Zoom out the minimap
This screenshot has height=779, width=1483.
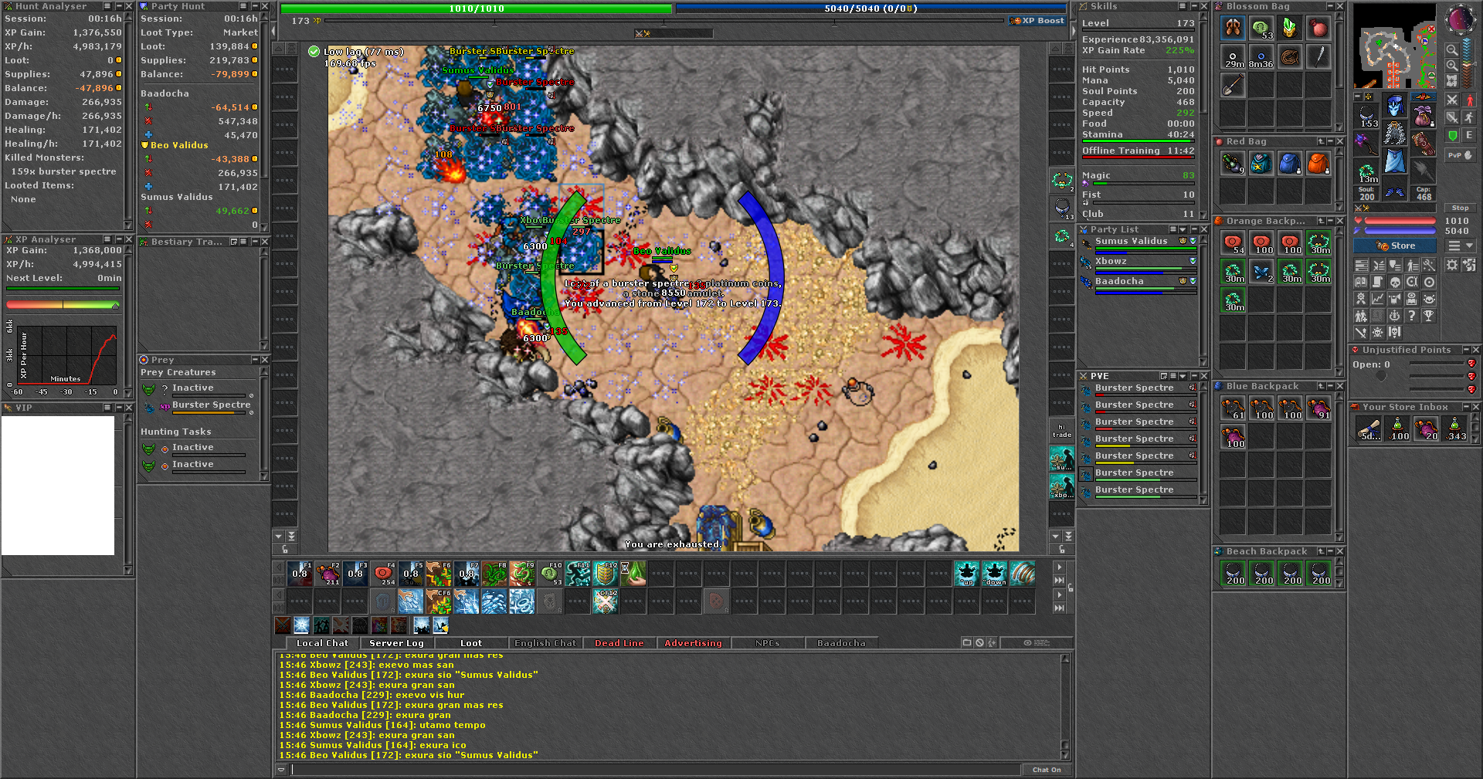tap(1452, 50)
